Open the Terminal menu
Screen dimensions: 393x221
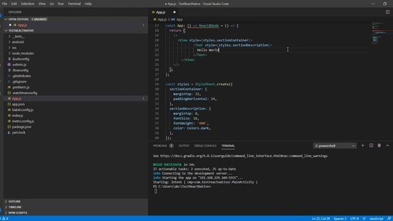tap(74, 4)
